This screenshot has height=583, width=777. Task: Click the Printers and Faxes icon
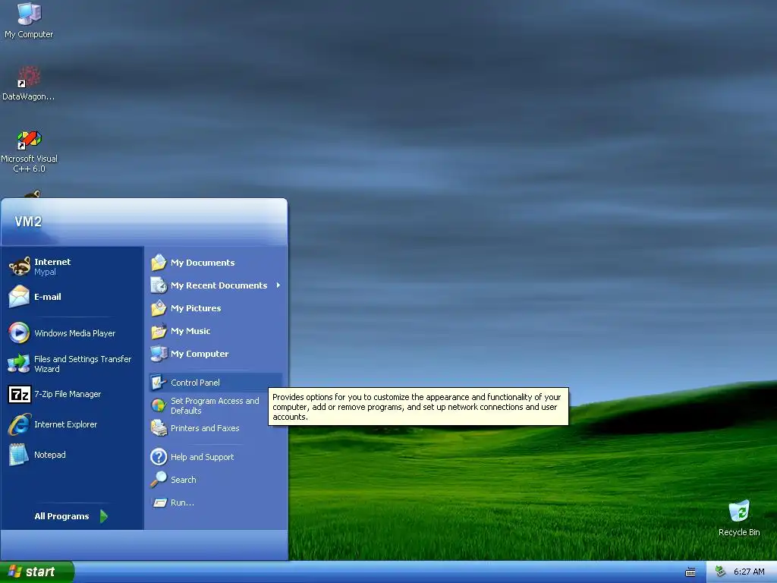(159, 428)
